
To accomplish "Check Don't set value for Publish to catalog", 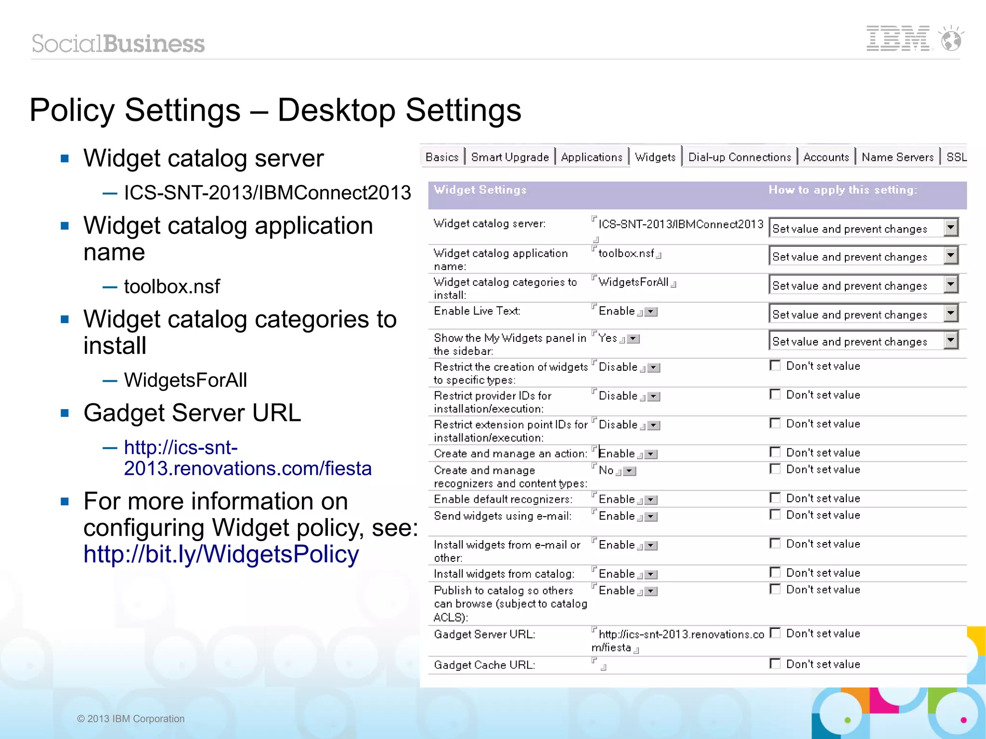I will click(x=775, y=589).
